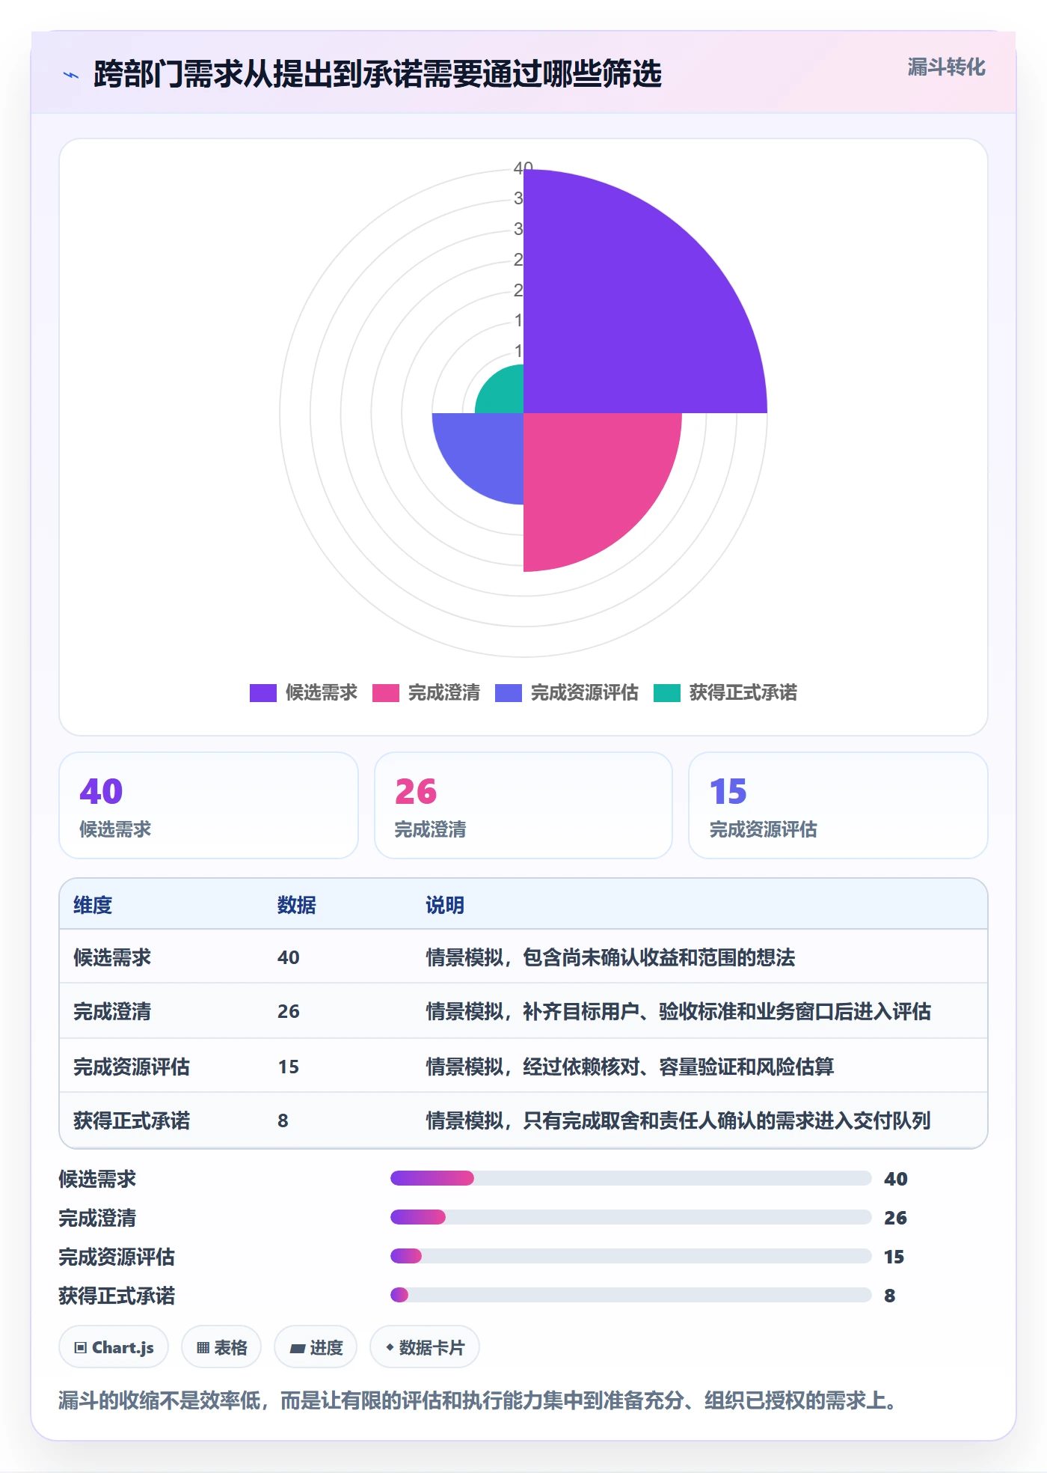Image resolution: width=1047 pixels, height=1473 pixels.
Task: Toggle the teal 获得正式承诺 legend swatch
Action: (667, 693)
